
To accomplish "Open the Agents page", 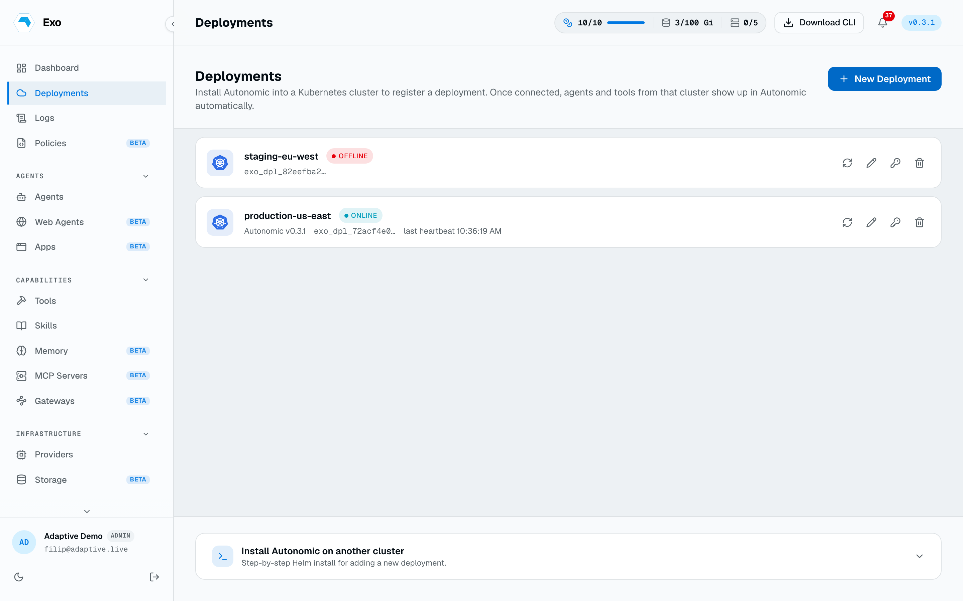I will pos(86,197).
